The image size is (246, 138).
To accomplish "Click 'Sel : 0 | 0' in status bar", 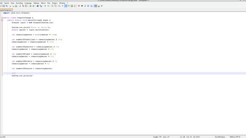I will (196, 137).
